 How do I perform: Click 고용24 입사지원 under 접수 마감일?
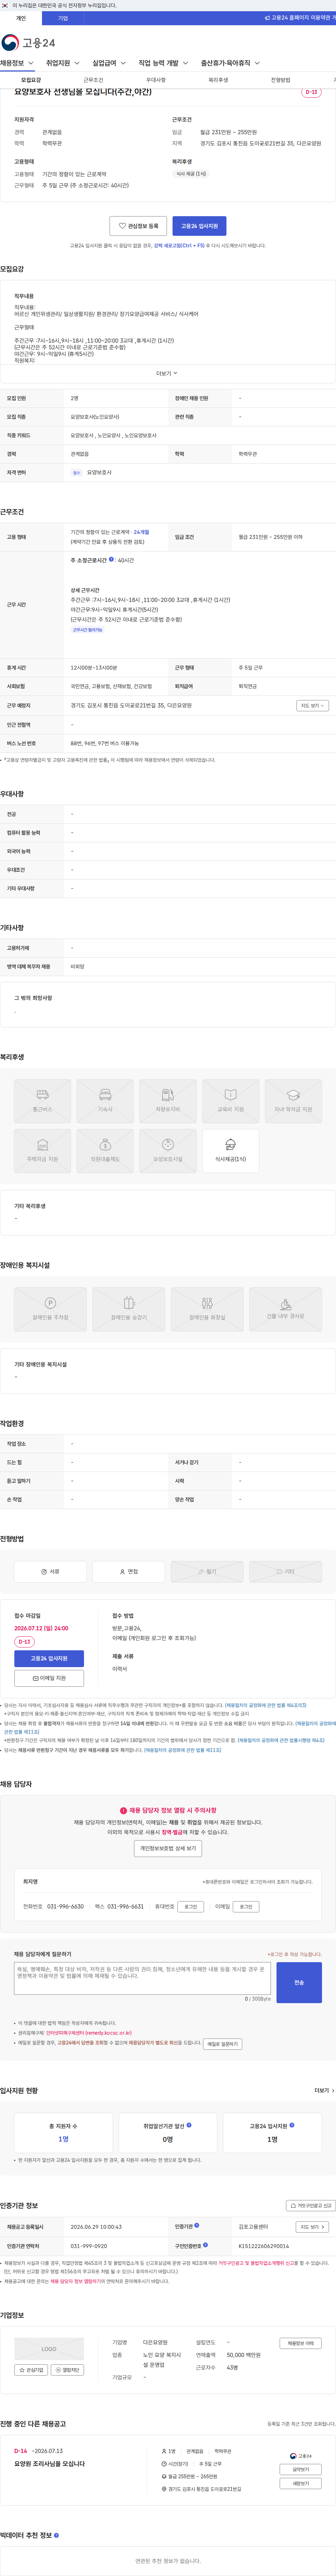click(x=49, y=1658)
